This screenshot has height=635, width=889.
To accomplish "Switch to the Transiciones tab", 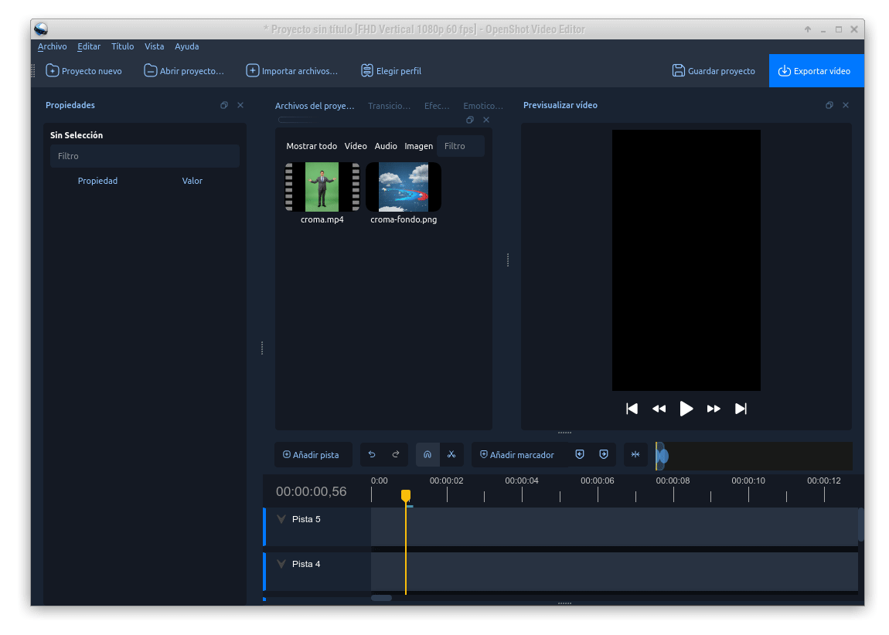I will click(389, 106).
